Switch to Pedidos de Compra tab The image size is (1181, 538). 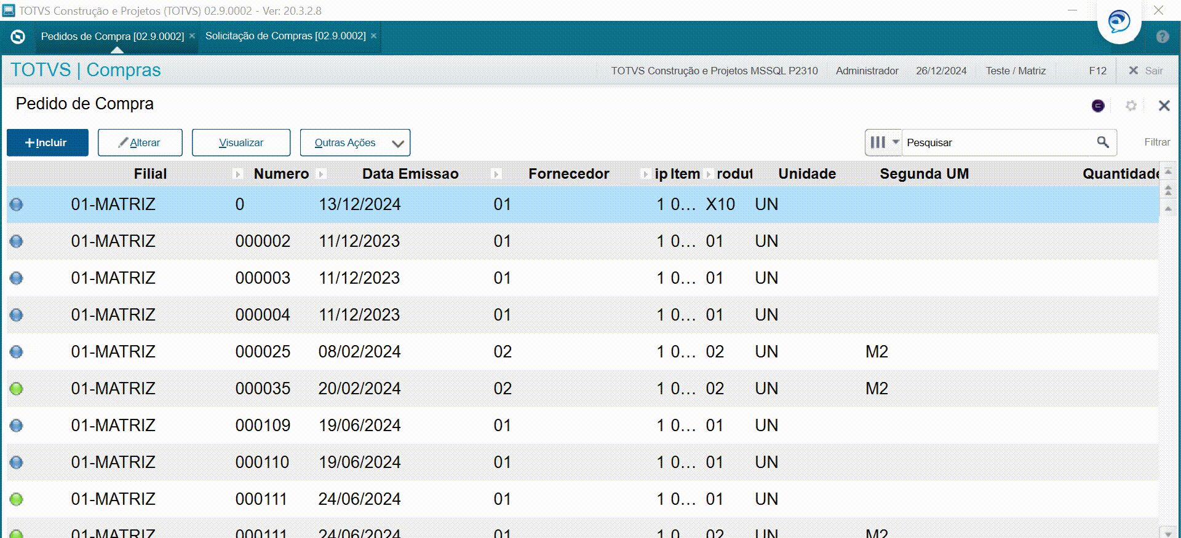pyautogui.click(x=113, y=36)
